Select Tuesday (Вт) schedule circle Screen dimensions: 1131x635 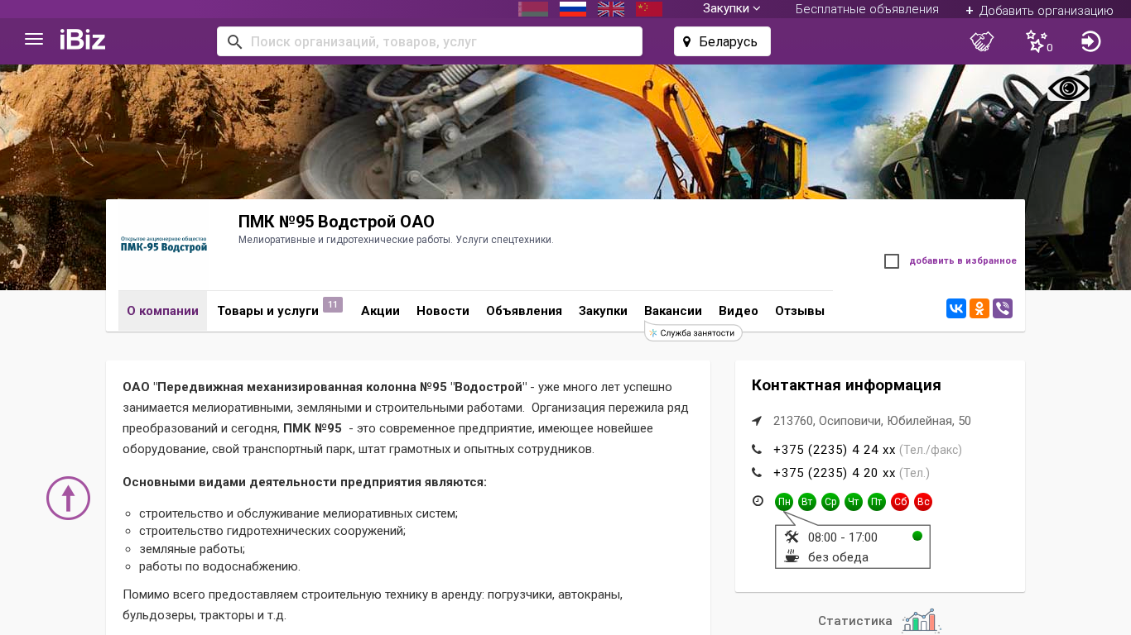tap(807, 502)
